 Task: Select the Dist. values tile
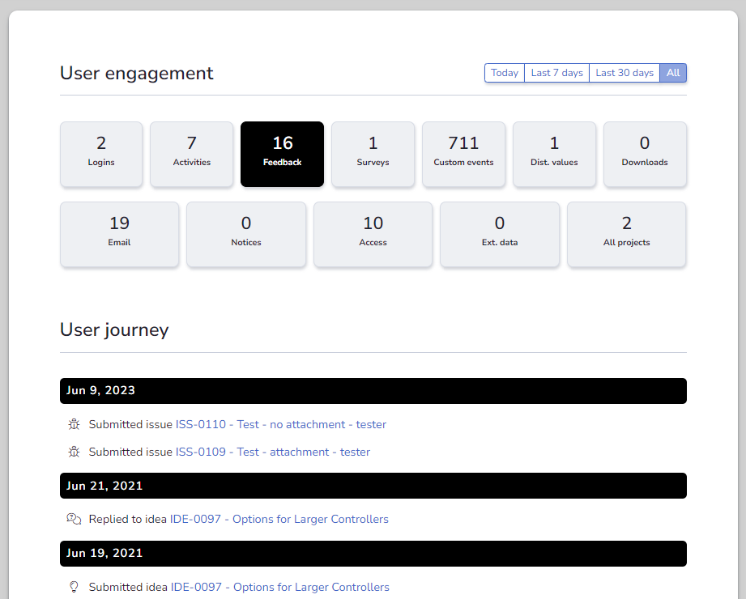(554, 154)
